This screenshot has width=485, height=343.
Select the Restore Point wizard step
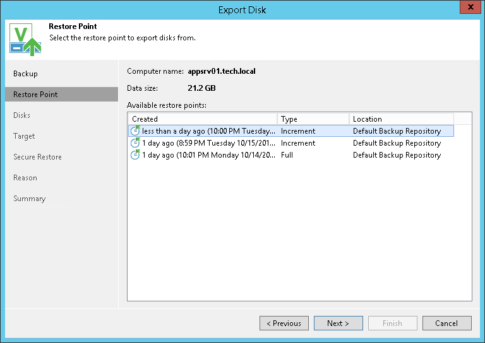pyautogui.click(x=61, y=94)
